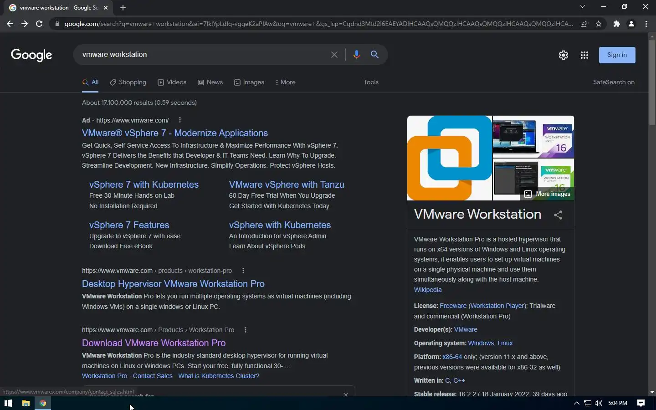Open workstation-pro result options menu
This screenshot has height=410, width=656.
point(243,271)
